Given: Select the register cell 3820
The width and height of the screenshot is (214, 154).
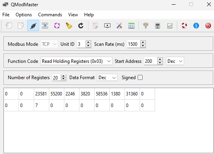Looking at the screenshot, I should coord(87,94).
